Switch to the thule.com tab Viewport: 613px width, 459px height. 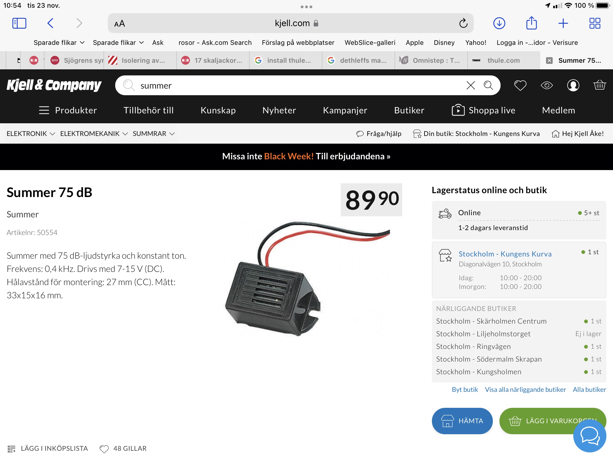503,60
